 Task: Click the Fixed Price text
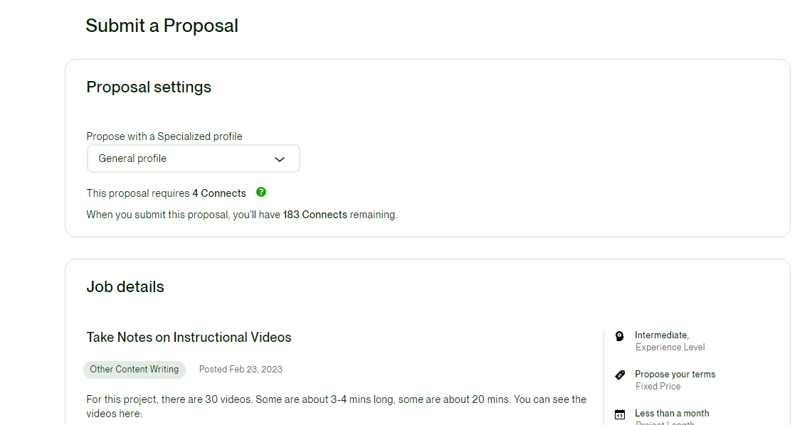[x=658, y=387]
